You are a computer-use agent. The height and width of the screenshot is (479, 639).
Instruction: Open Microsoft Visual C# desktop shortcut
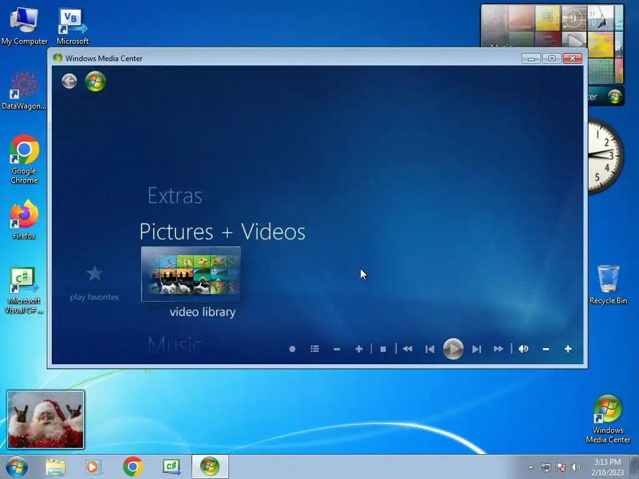click(x=24, y=291)
